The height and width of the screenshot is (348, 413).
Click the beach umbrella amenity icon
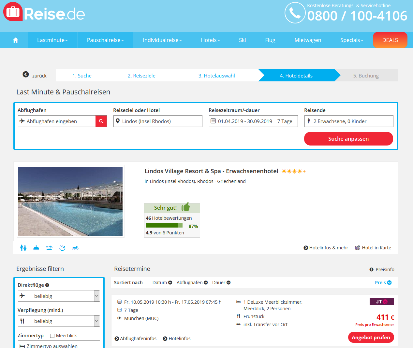[x=49, y=248]
